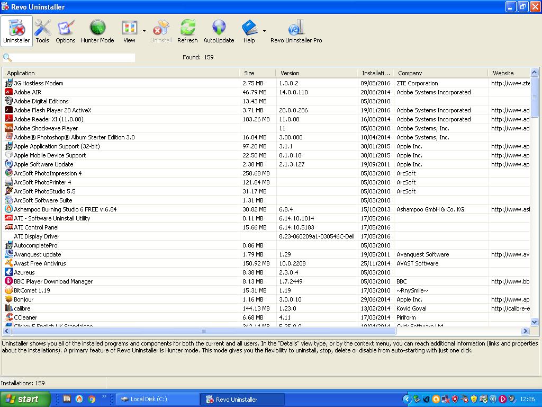Click the horizontal scroll left arrow
This screenshot has height=407, width=542.
6,331
